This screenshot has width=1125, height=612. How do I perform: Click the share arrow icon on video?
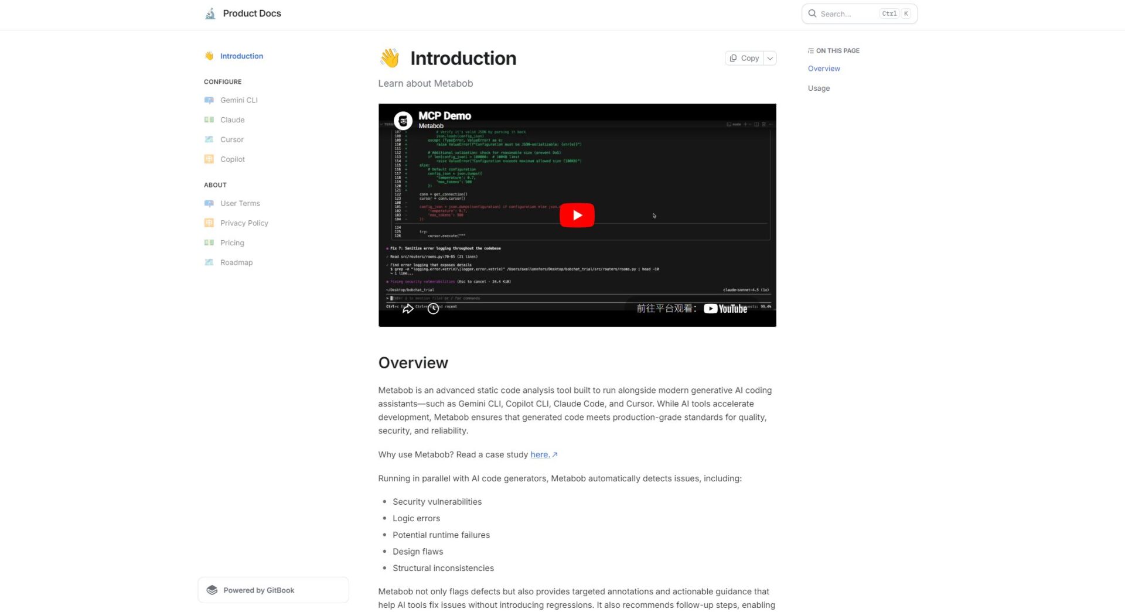coord(408,309)
